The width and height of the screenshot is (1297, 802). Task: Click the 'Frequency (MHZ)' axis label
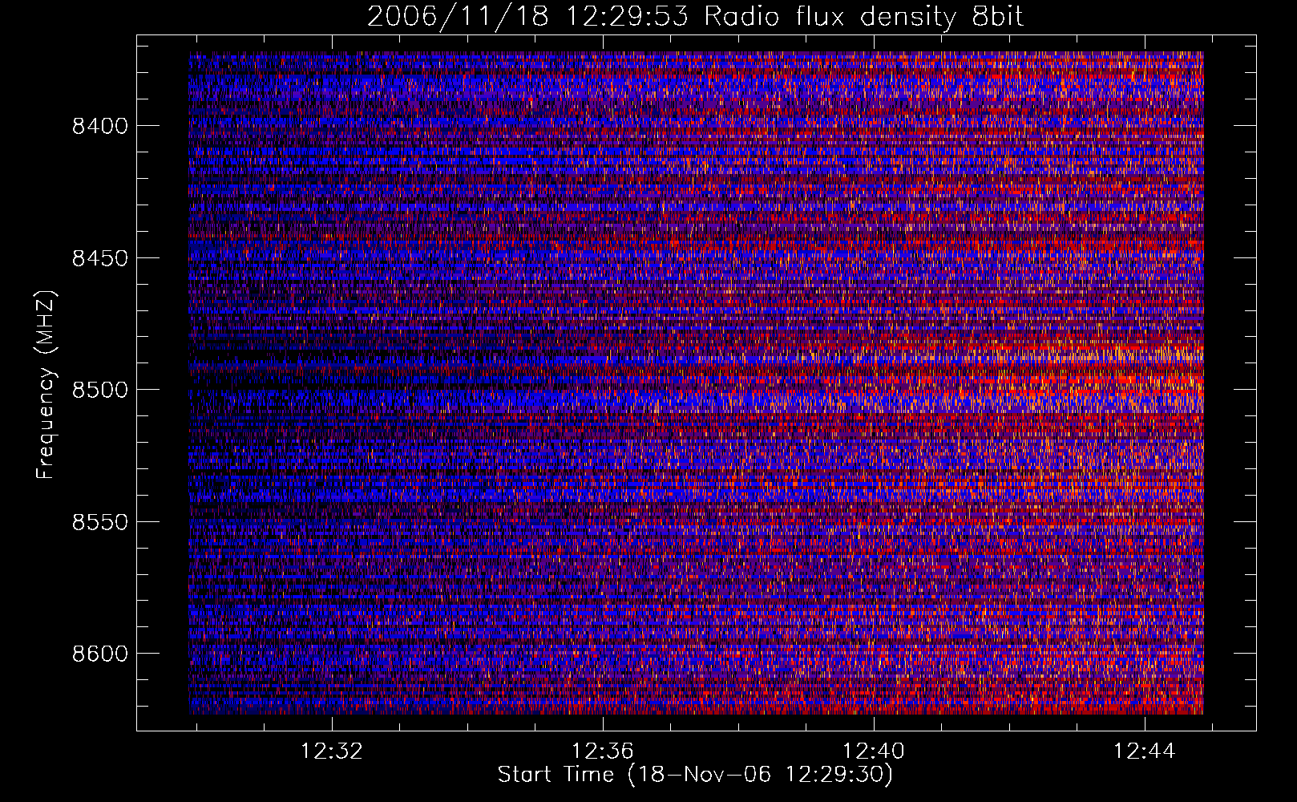[x=46, y=386]
